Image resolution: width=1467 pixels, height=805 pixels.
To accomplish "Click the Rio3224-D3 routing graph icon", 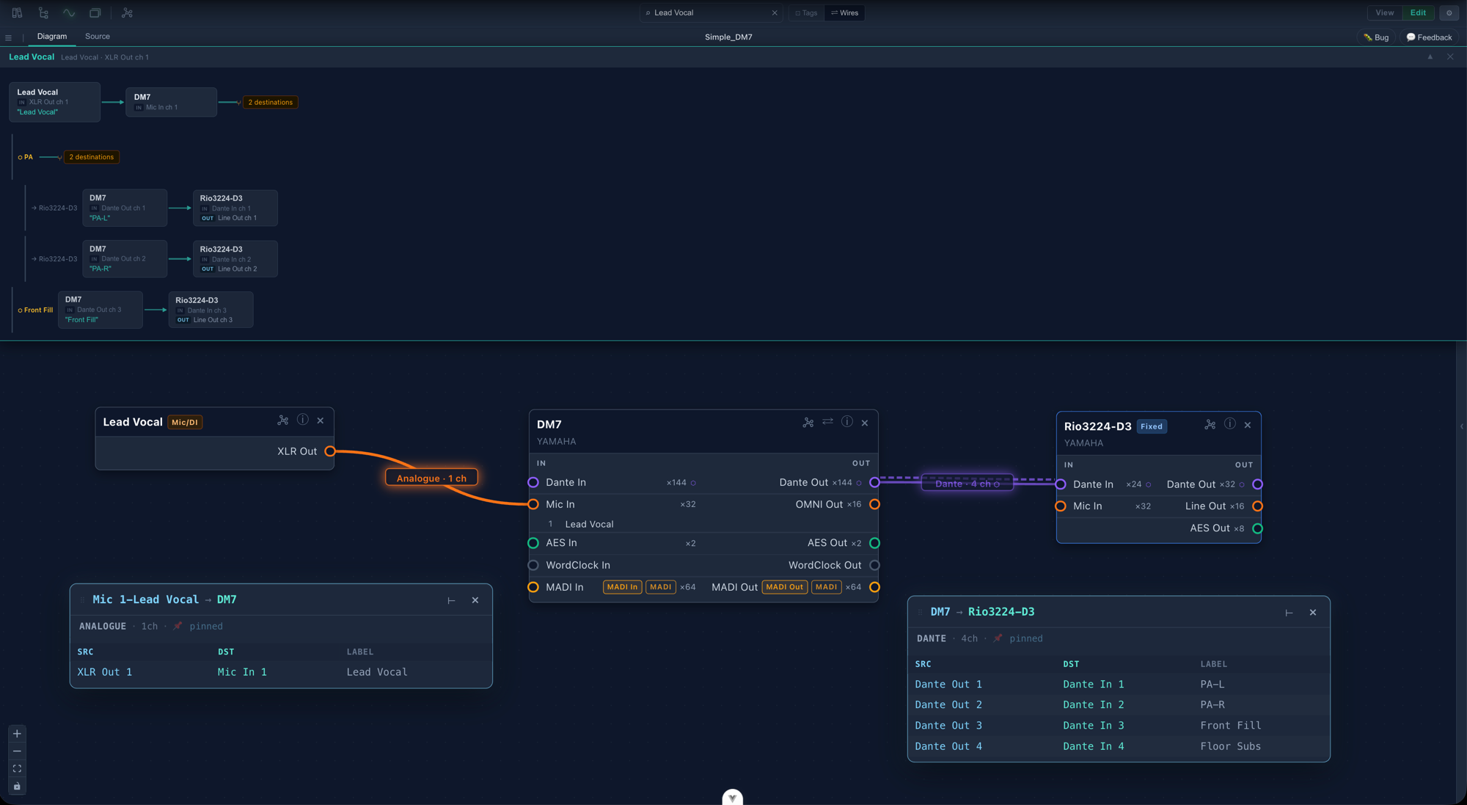I will (x=1210, y=424).
